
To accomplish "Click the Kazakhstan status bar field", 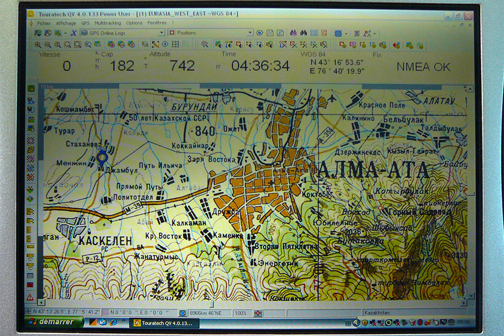I will point(415,312).
